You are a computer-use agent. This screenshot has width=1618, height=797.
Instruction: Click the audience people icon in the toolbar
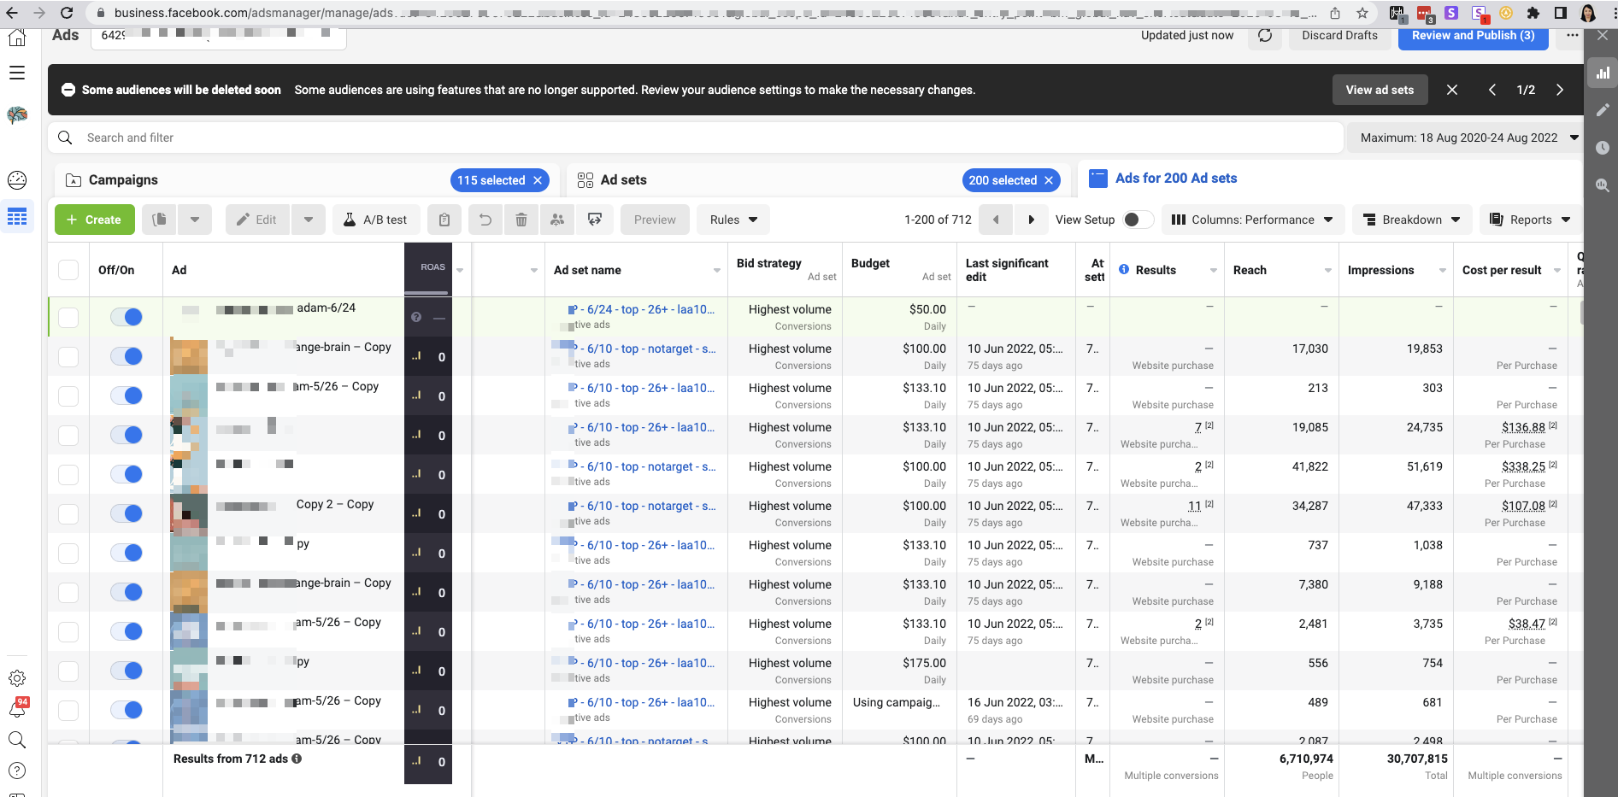[x=557, y=220]
